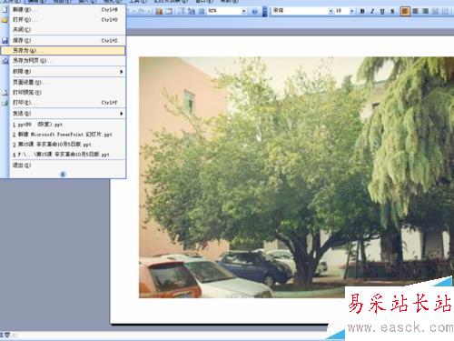Choose 另存为网页 (Save as Web Page)
This screenshot has height=341, width=454.
63,61
